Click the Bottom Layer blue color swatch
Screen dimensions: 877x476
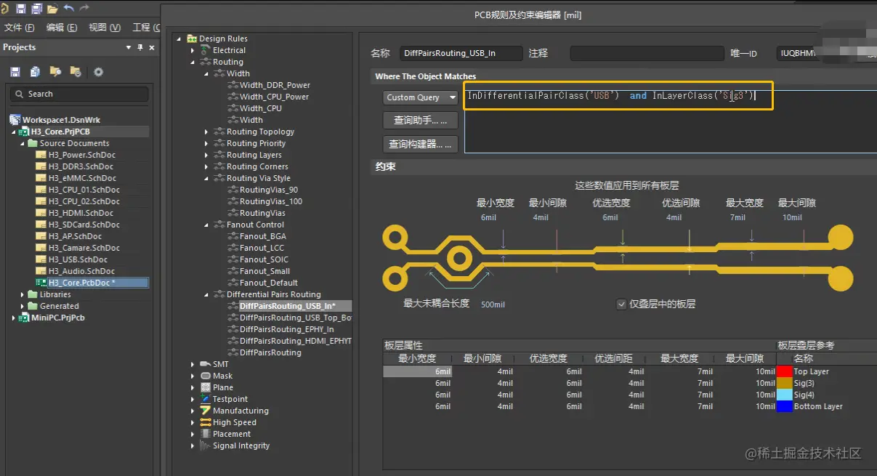pyautogui.click(x=784, y=406)
